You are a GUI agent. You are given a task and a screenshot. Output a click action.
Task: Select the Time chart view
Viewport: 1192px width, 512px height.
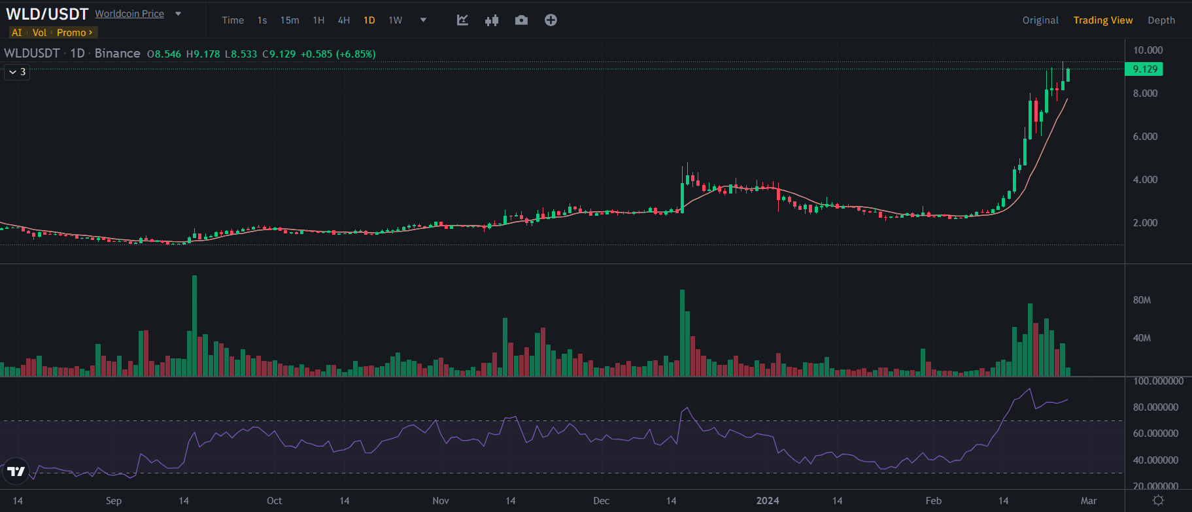(x=233, y=20)
